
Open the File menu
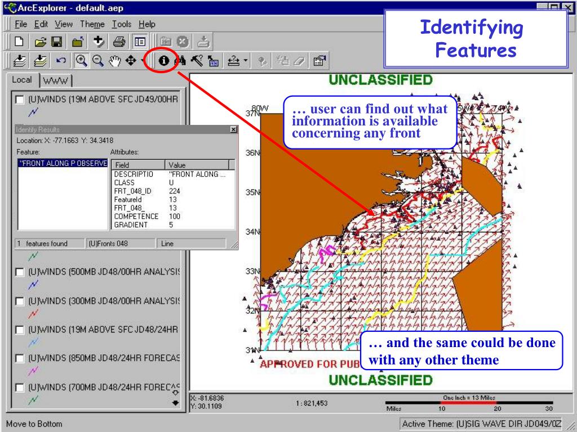(x=21, y=24)
